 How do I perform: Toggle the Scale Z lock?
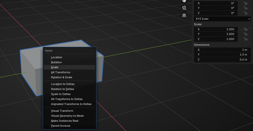tap(245, 39)
